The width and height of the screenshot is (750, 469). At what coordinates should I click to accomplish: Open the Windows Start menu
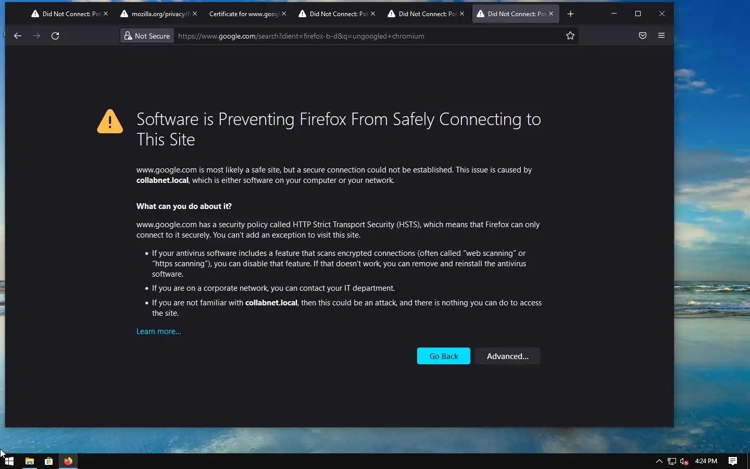click(x=9, y=461)
